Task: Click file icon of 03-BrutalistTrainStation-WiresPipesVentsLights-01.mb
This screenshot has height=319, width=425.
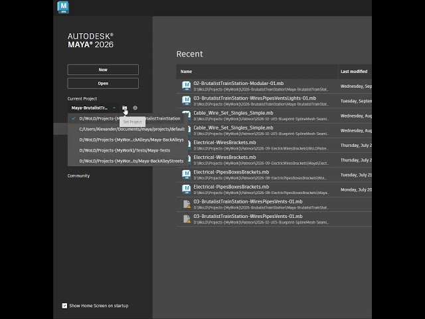Action: tap(186, 101)
